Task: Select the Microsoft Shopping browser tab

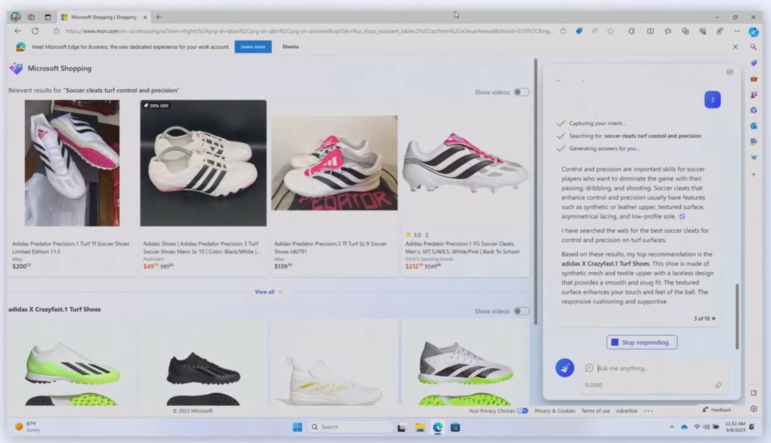Action: 104,17
